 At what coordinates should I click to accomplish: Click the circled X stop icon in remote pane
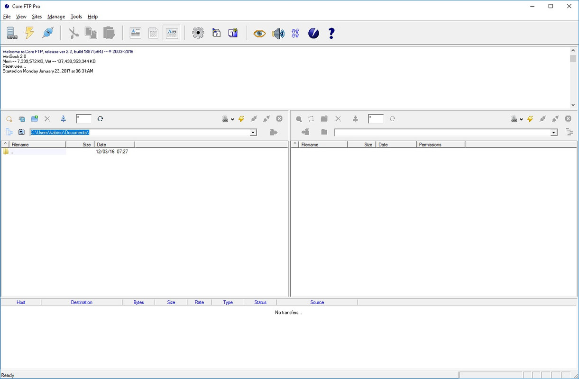click(x=568, y=119)
